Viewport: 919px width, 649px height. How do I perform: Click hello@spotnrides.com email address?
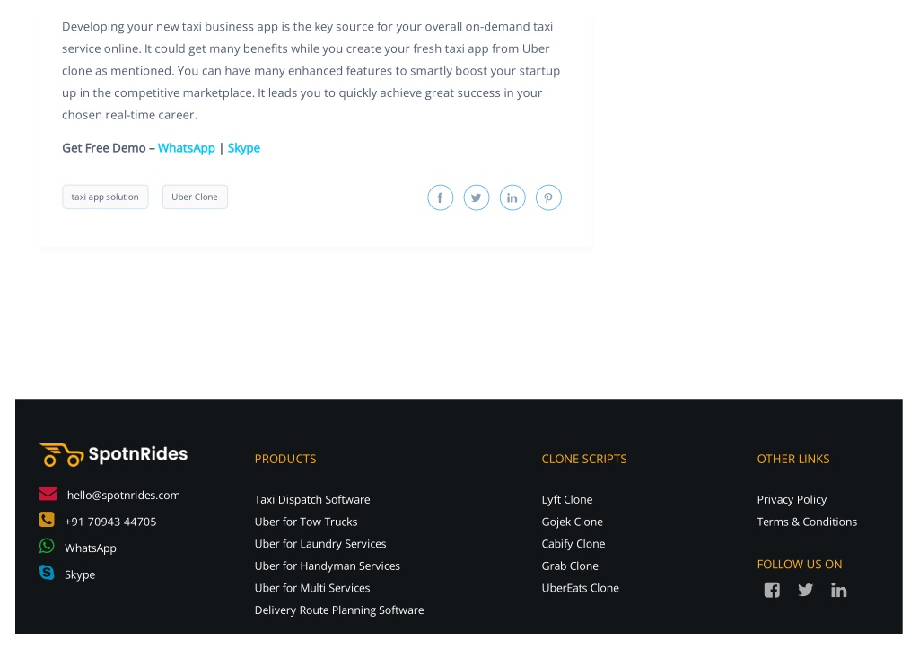[x=124, y=495]
